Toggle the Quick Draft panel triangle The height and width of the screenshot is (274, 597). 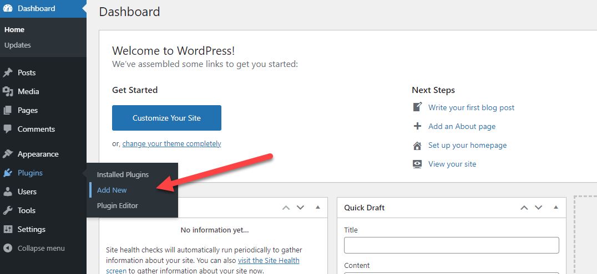[555, 208]
